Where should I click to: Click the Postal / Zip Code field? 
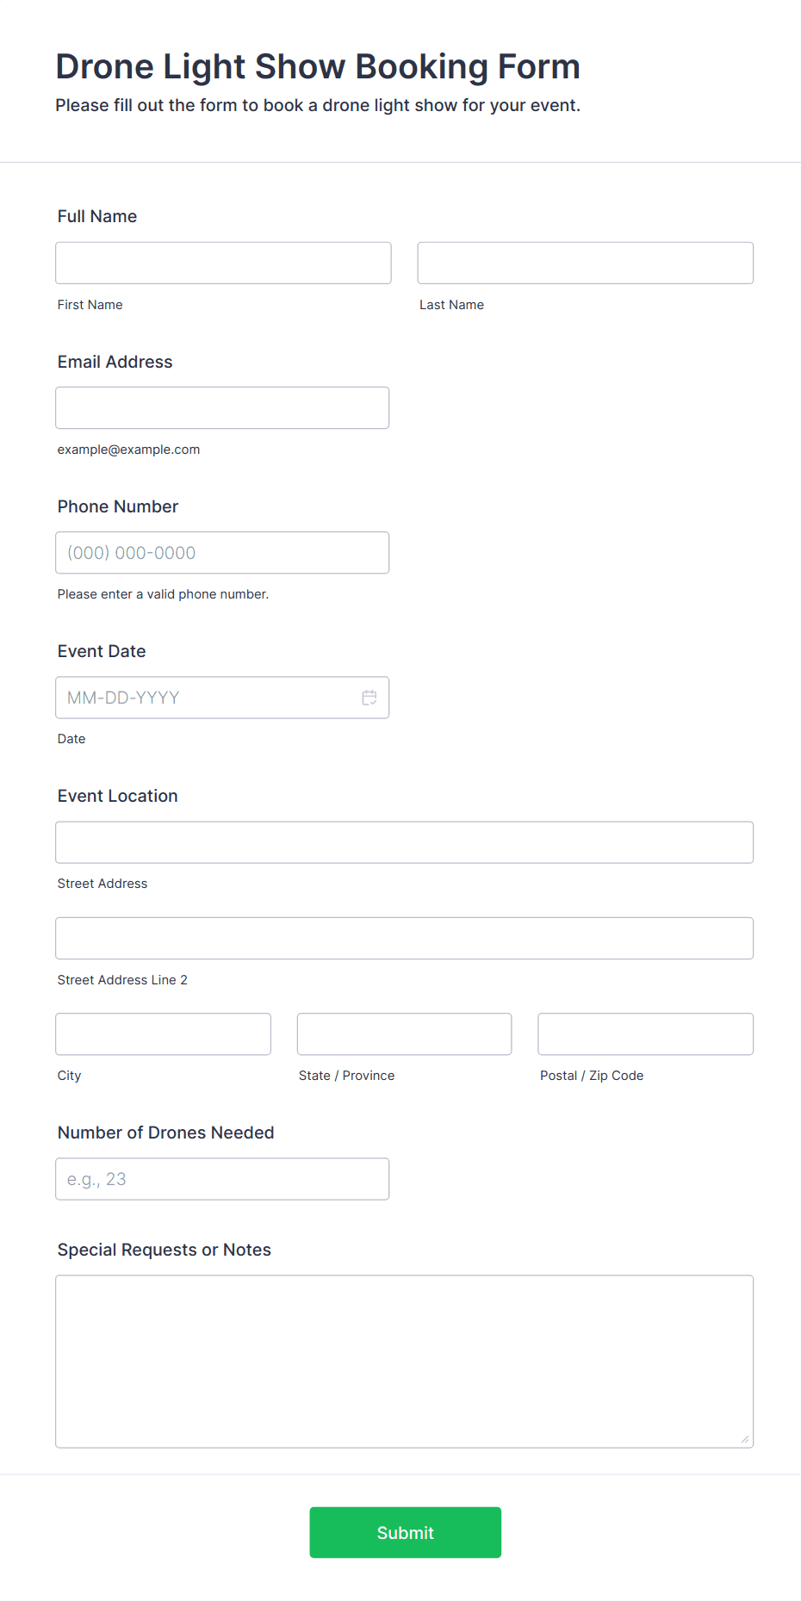(645, 1033)
